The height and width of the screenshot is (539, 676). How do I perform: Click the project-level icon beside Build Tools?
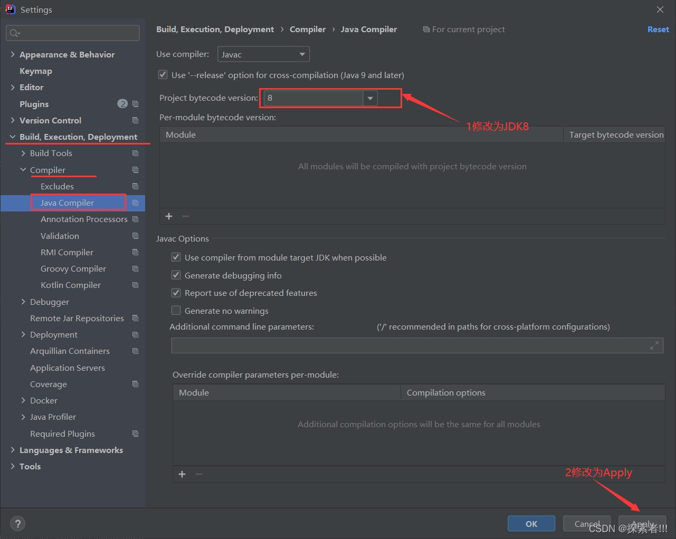[x=136, y=153]
